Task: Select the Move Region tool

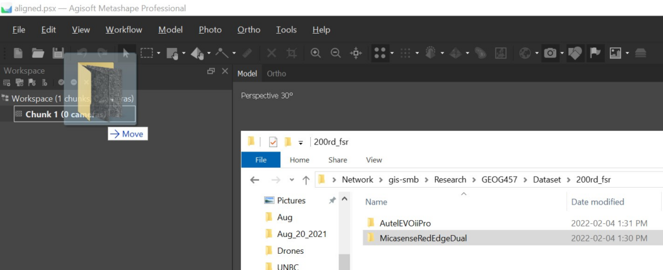Action: click(172, 53)
